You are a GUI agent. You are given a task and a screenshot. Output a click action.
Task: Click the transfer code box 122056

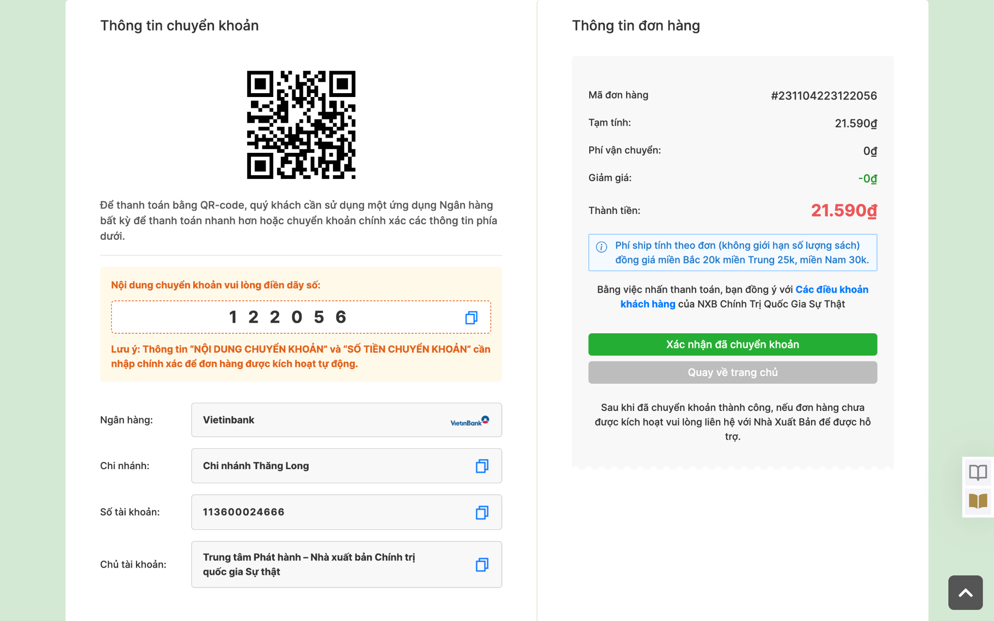pyautogui.click(x=301, y=317)
